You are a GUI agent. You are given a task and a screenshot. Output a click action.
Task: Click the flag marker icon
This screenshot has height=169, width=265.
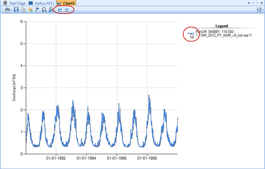pos(37,10)
